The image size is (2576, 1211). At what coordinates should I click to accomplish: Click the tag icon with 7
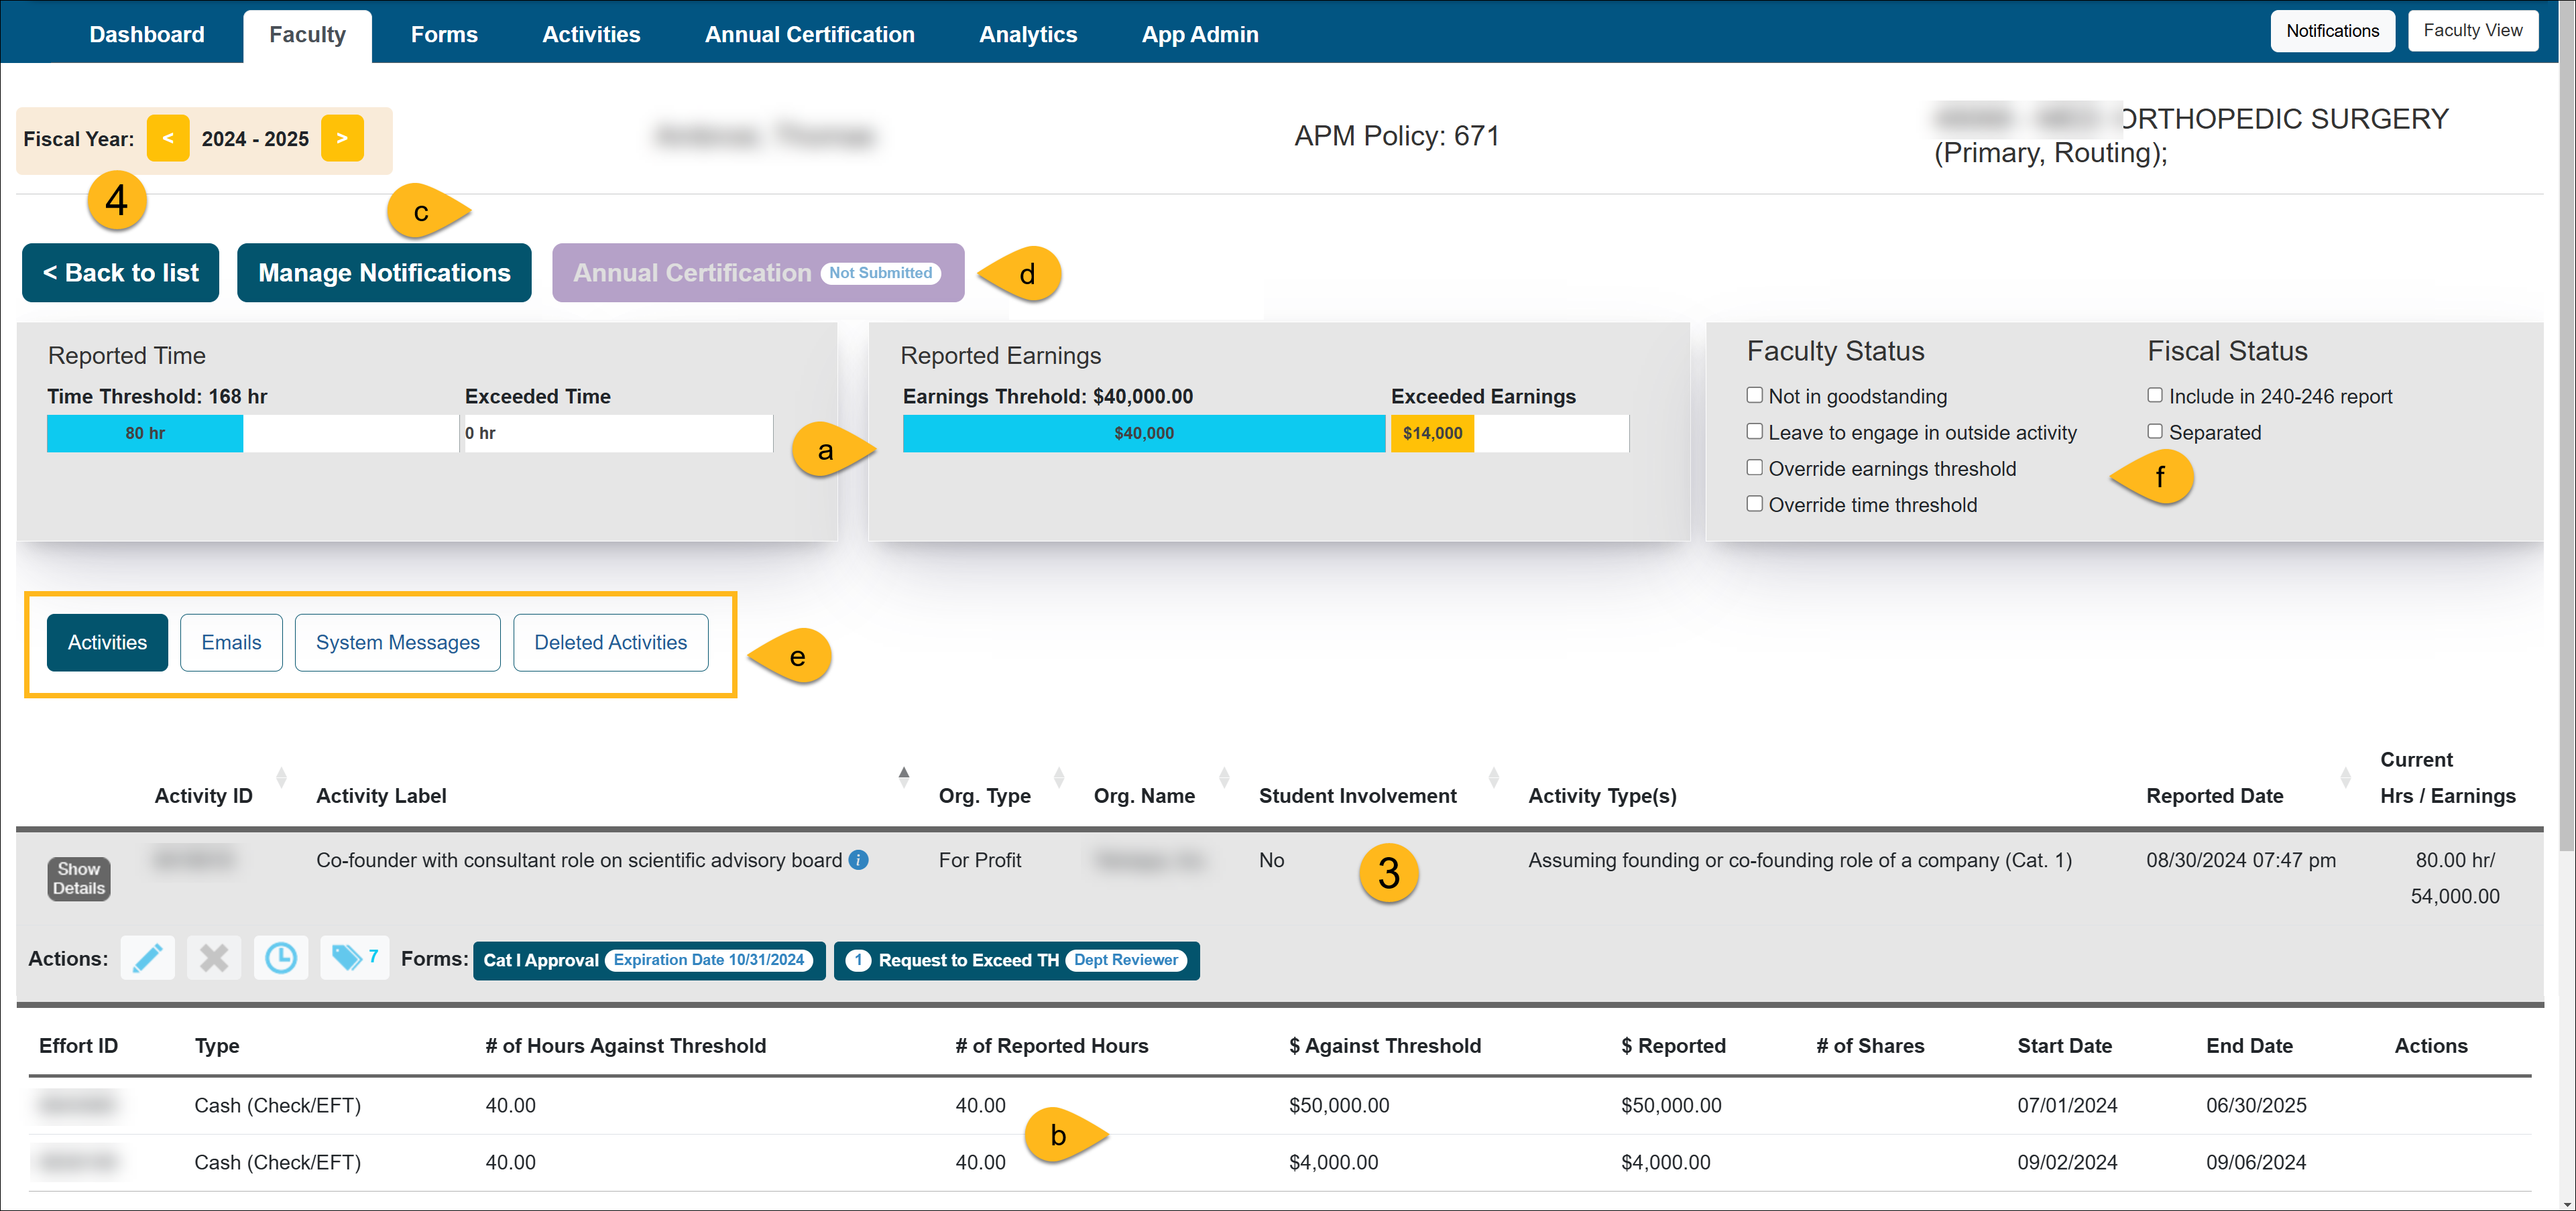(353, 958)
